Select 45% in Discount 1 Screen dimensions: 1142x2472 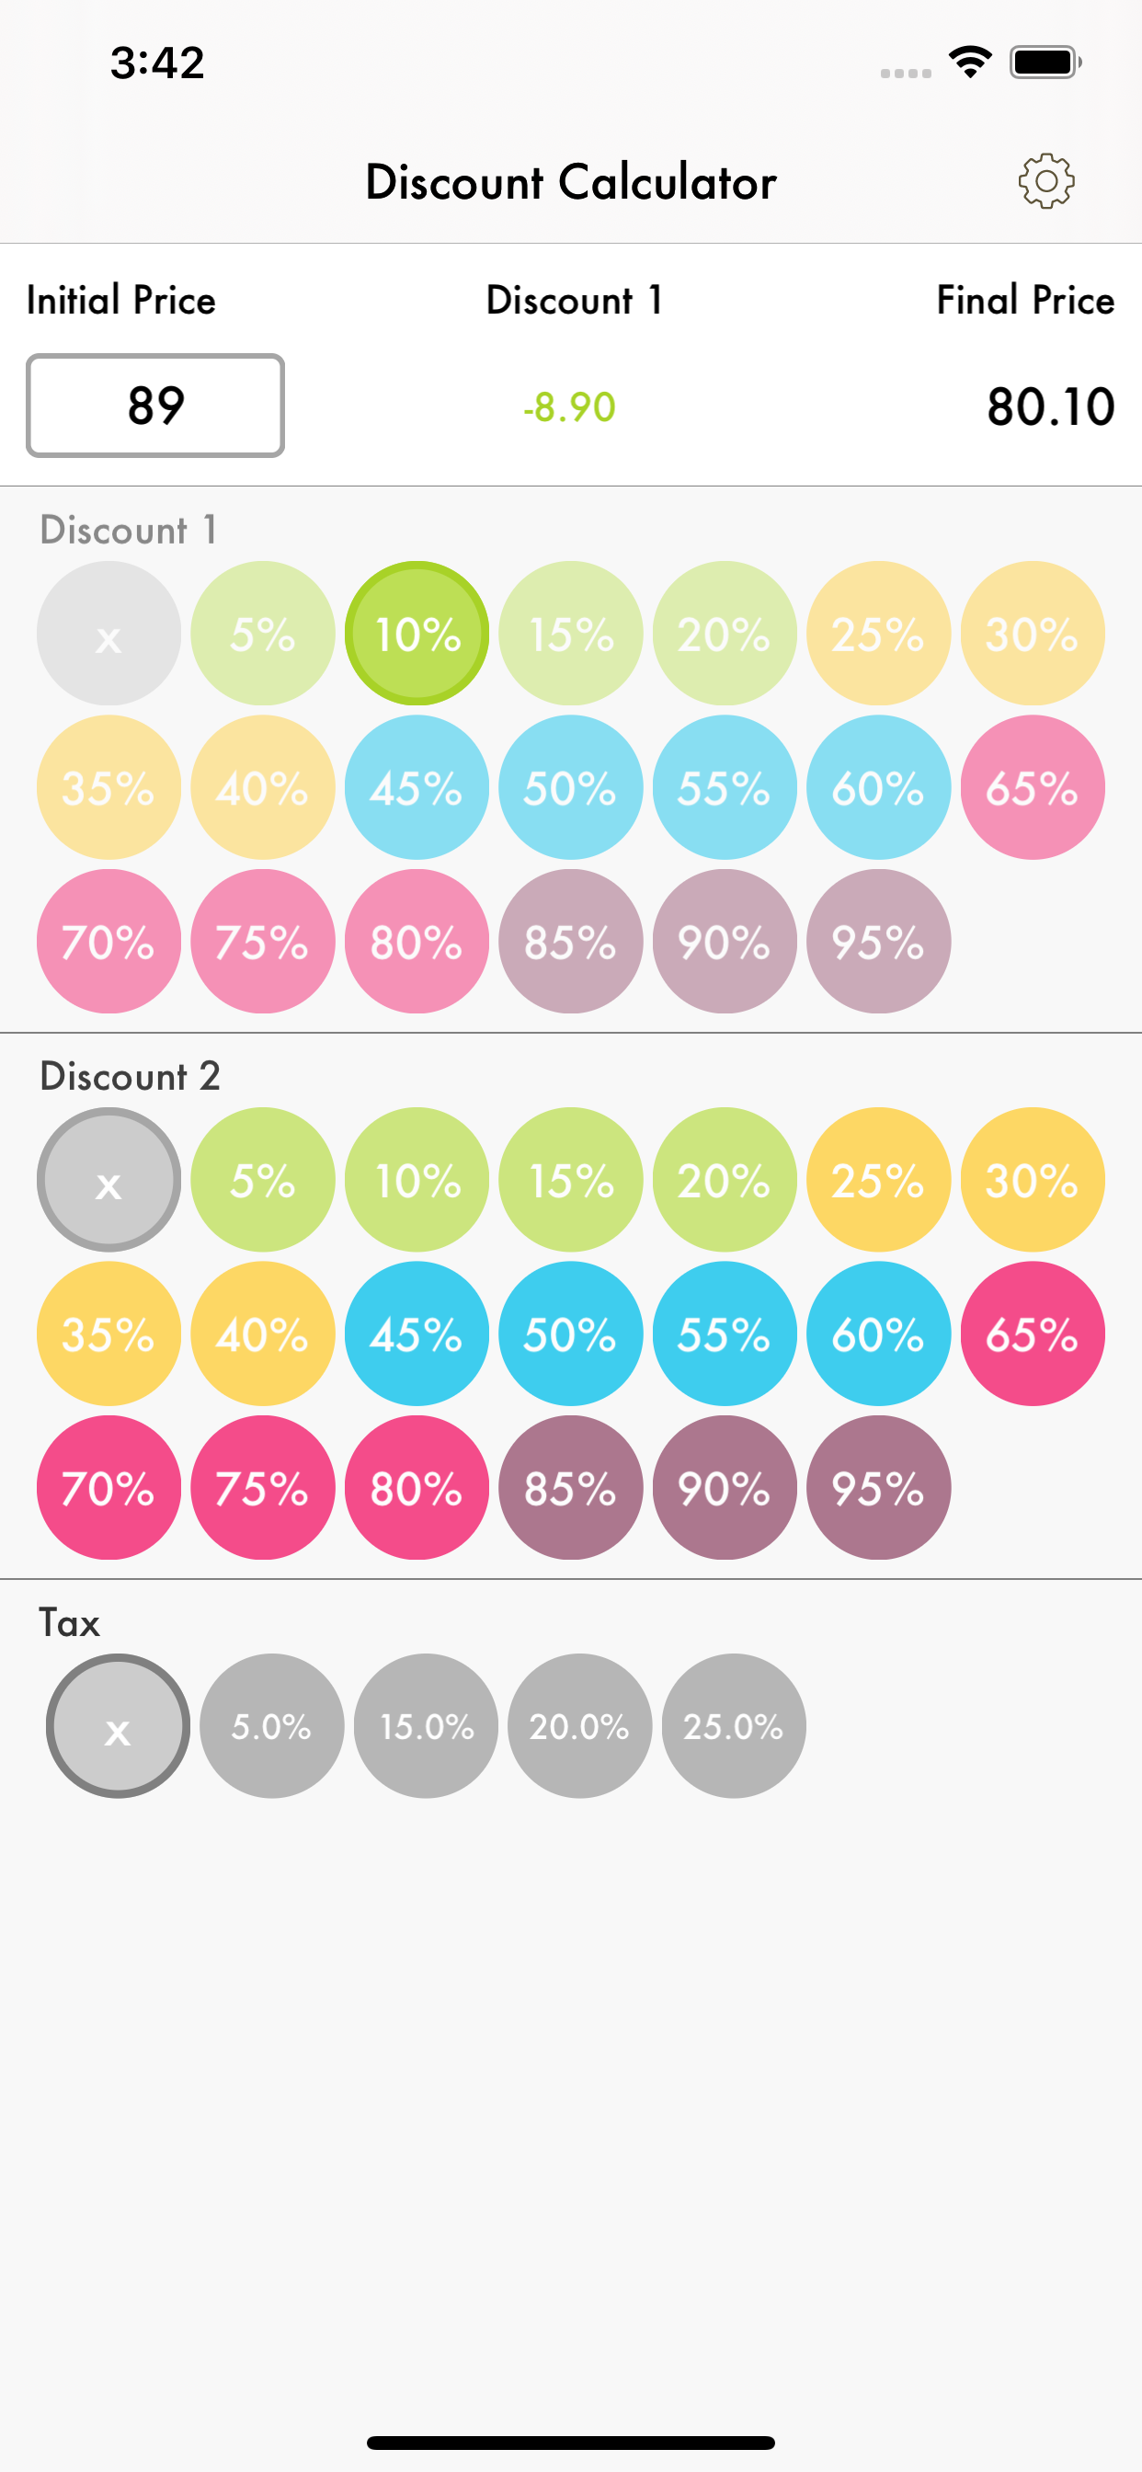pos(416,789)
